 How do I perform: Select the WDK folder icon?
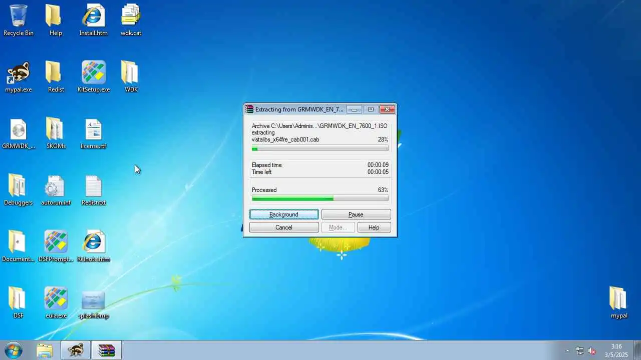coord(131,77)
